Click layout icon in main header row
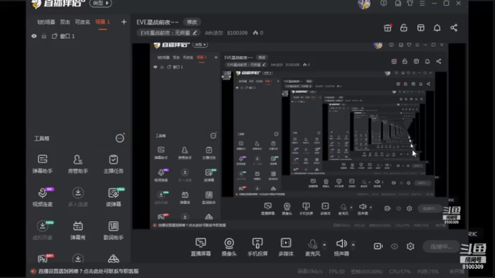Viewport: 495px width, 278px height. tap(421, 28)
